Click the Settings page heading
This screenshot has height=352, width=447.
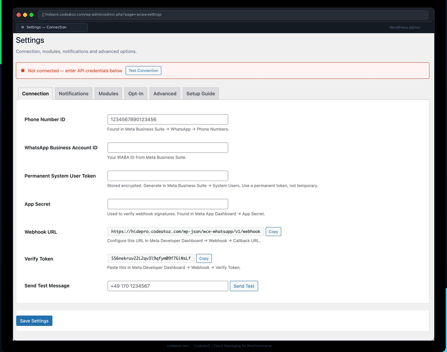30,40
